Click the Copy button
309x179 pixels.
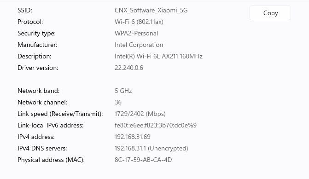pos(270,13)
